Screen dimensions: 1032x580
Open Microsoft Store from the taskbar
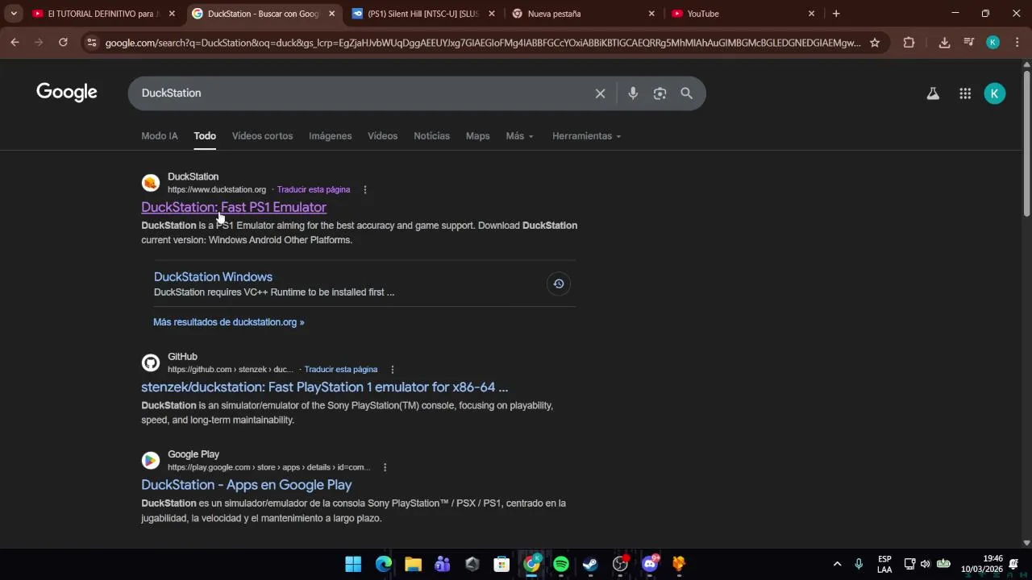coord(501,564)
